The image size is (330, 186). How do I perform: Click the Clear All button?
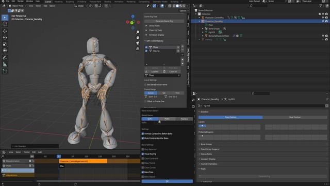173,72
